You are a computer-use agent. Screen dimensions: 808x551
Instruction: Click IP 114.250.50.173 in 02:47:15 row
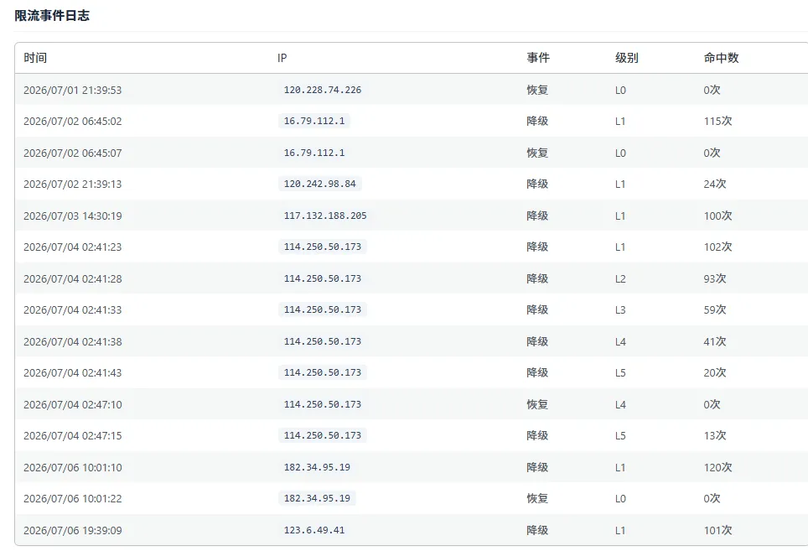pyautogui.click(x=323, y=435)
